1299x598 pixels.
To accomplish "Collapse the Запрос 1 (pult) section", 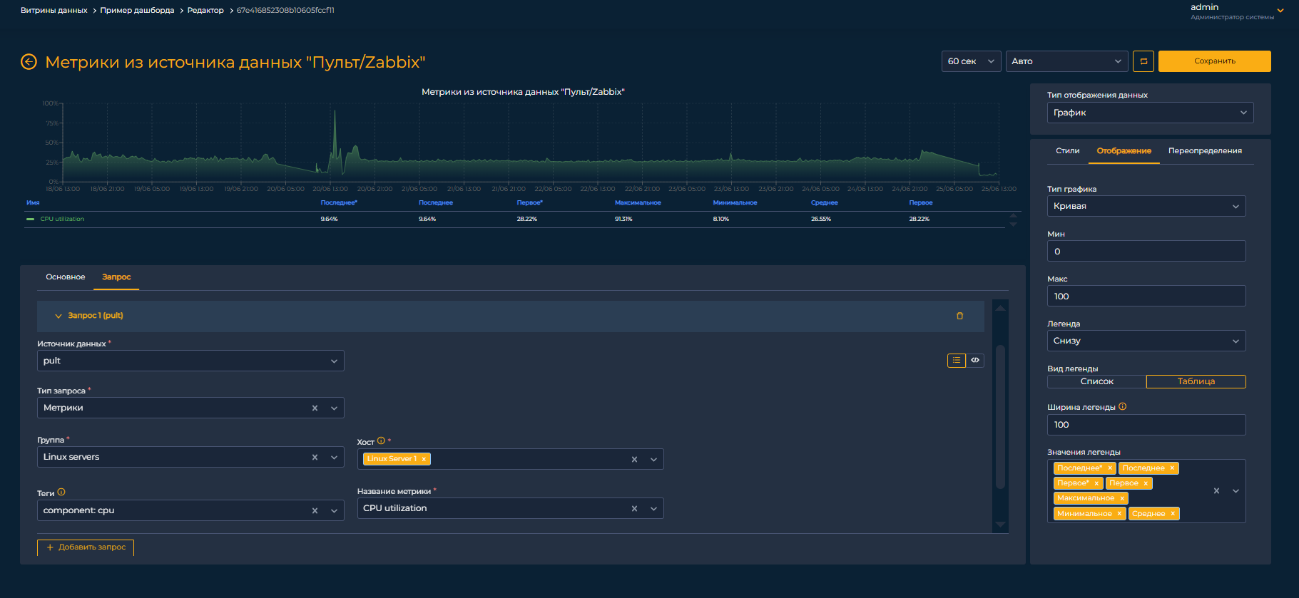I will [58, 316].
